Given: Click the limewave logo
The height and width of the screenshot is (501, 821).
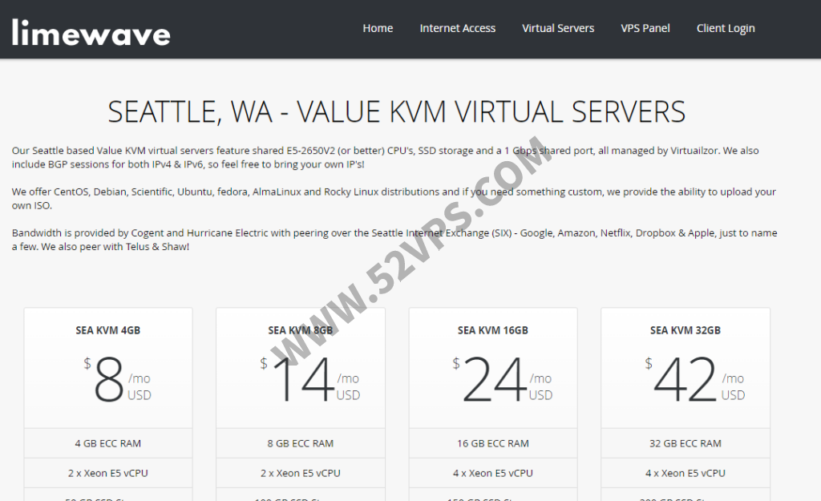Looking at the screenshot, I should [91, 32].
